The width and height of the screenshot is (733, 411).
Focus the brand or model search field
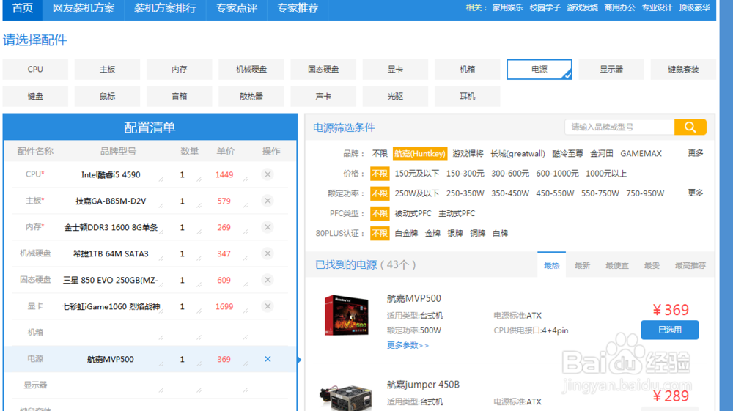click(620, 127)
